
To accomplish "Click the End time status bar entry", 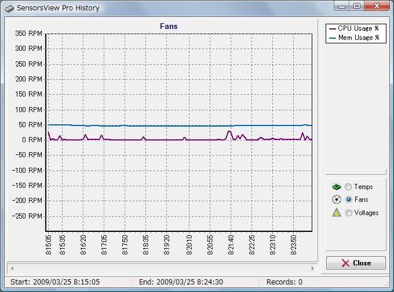I will tap(181, 282).
